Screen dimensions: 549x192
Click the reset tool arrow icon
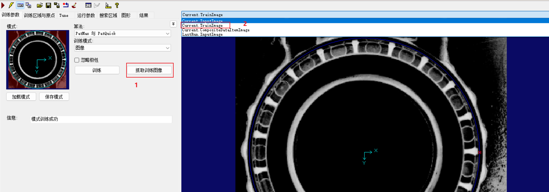65,5
